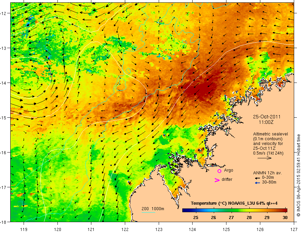Click the 'Argo' legend label
Screen dimensions: 301x232
pos(228,170)
